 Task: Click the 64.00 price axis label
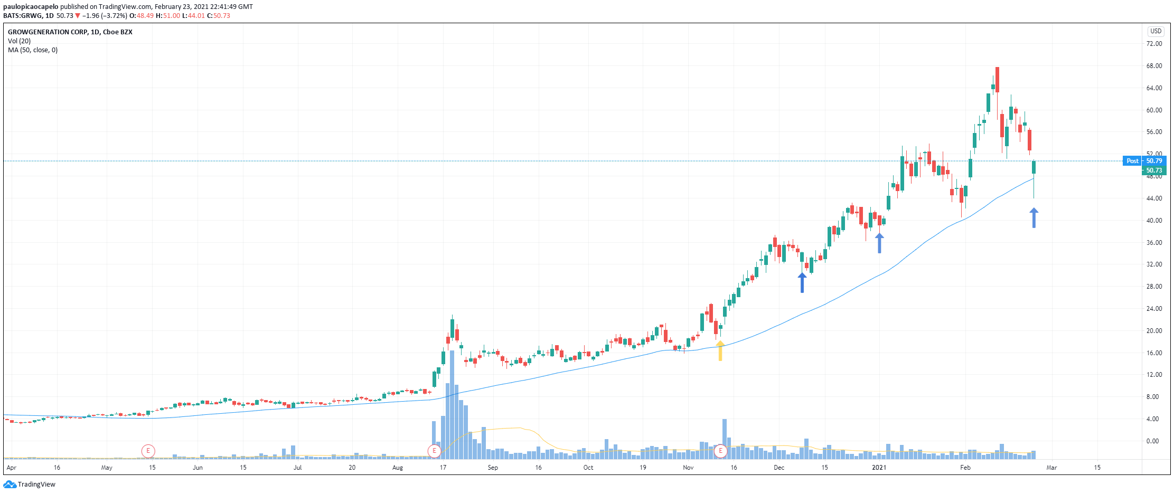pos(1154,88)
